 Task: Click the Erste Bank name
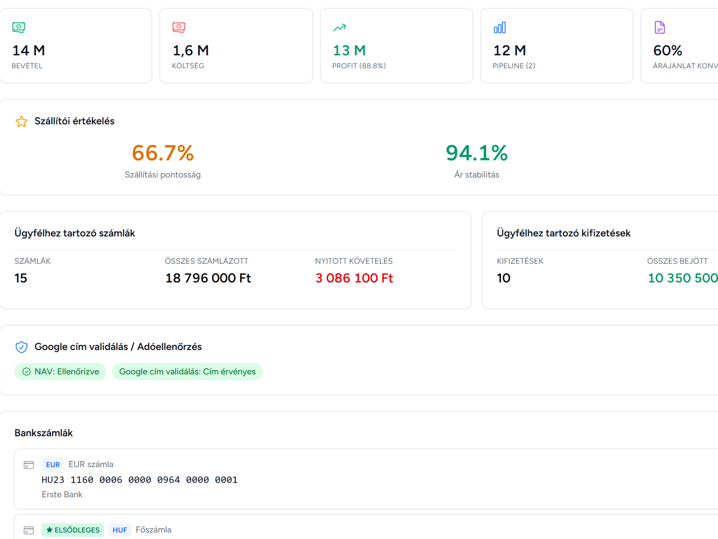pyautogui.click(x=62, y=495)
